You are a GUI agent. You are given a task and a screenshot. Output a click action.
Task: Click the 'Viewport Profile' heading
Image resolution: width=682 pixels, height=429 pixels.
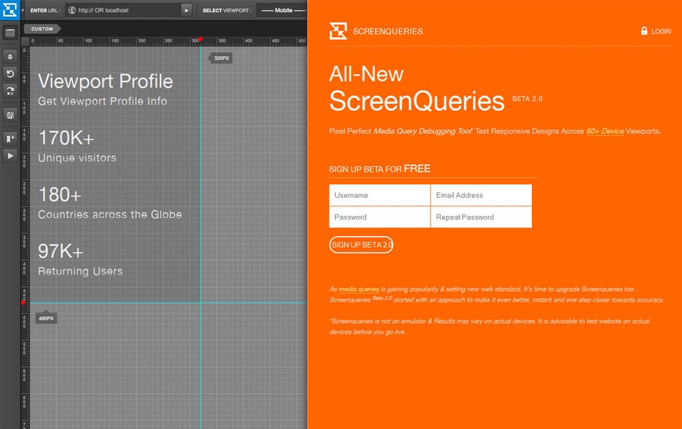pos(105,82)
